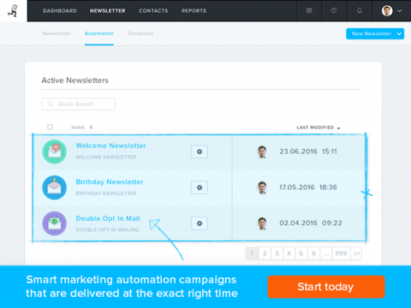411x308 pixels.
Task: Open the CONTACTS menu item
Action: 153,10
